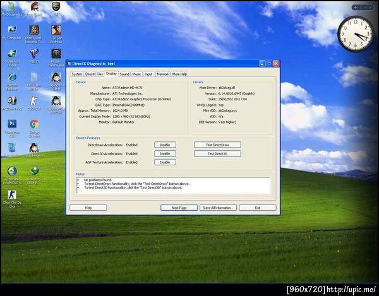Click the device name 'ATI Radeon HD 4670'
Image resolution: width=379 pixels, height=296 pixels.
pyautogui.click(x=128, y=88)
